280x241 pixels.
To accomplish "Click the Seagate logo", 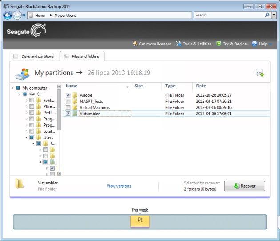I will point(26,30).
